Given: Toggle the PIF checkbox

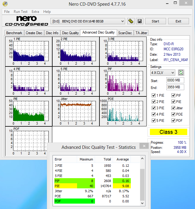Looking at the screenshot, I should pos(173,96).
